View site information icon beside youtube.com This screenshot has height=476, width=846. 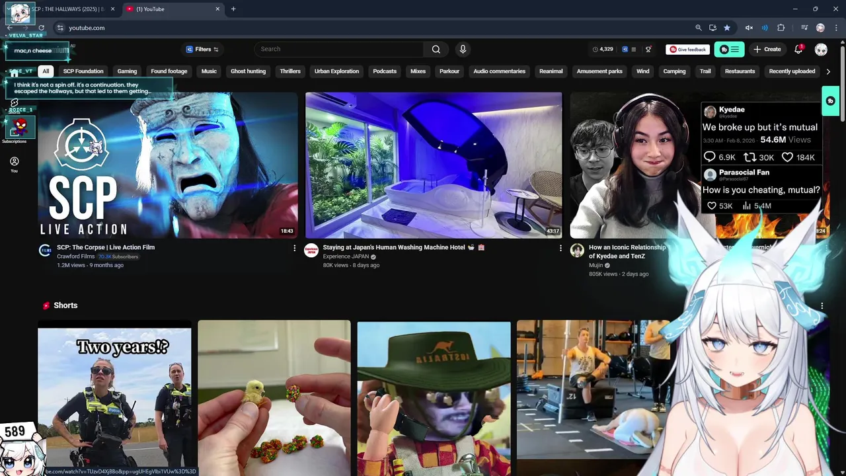coord(60,28)
